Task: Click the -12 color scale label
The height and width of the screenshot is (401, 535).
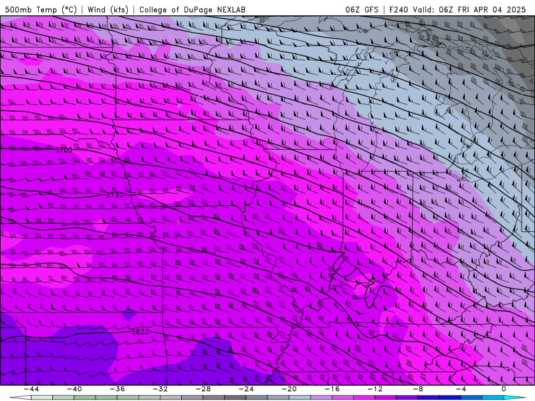Action: pyautogui.click(x=375, y=389)
